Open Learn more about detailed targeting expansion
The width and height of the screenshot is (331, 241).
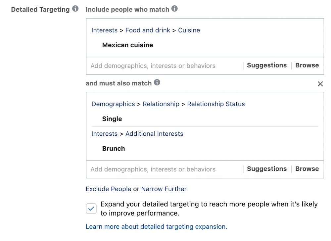(156, 227)
